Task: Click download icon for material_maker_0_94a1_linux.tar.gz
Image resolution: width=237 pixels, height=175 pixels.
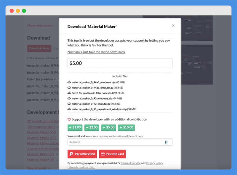Action: click(x=69, y=87)
